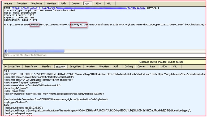The width and height of the screenshot is (207, 117).
Task: Click the formresponse_st_ltr.css link line
Action: click(56, 99)
